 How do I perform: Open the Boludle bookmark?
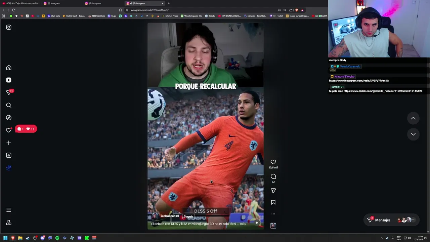[x=210, y=16]
